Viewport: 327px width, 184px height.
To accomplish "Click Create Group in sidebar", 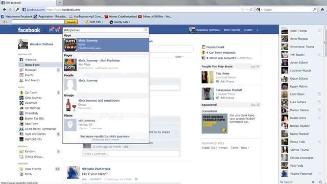I will (x=34, y=157).
